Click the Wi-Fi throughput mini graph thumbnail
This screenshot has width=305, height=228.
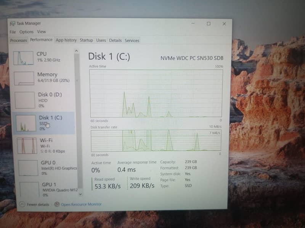click(x=27, y=146)
